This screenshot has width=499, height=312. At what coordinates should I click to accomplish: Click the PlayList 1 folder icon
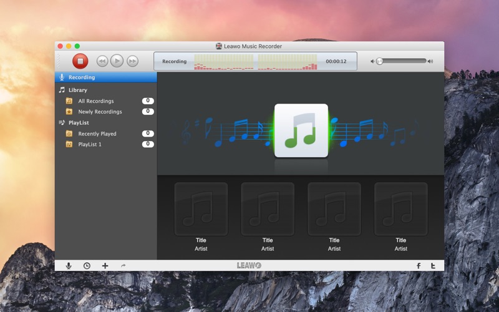[69, 144]
